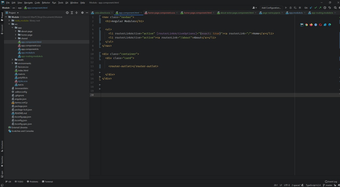
Task: Click the Git Commit checkmark icon
Action: point(316,8)
